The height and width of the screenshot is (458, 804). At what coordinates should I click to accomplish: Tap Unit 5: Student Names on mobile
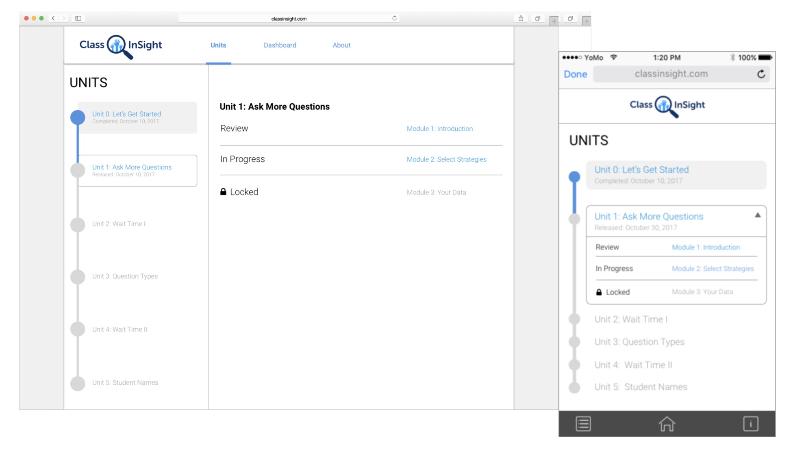[641, 387]
